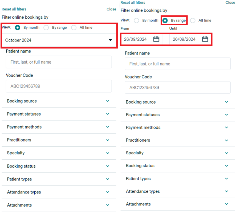
Task: Click Patient name field in left panel
Action: [59, 62]
